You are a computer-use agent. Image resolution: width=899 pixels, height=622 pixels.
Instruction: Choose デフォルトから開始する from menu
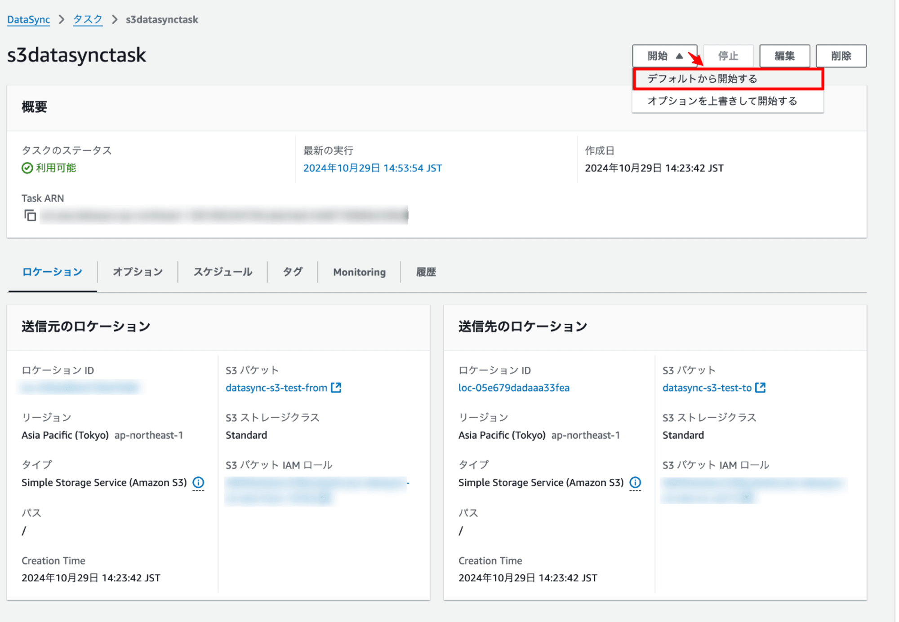coord(728,79)
